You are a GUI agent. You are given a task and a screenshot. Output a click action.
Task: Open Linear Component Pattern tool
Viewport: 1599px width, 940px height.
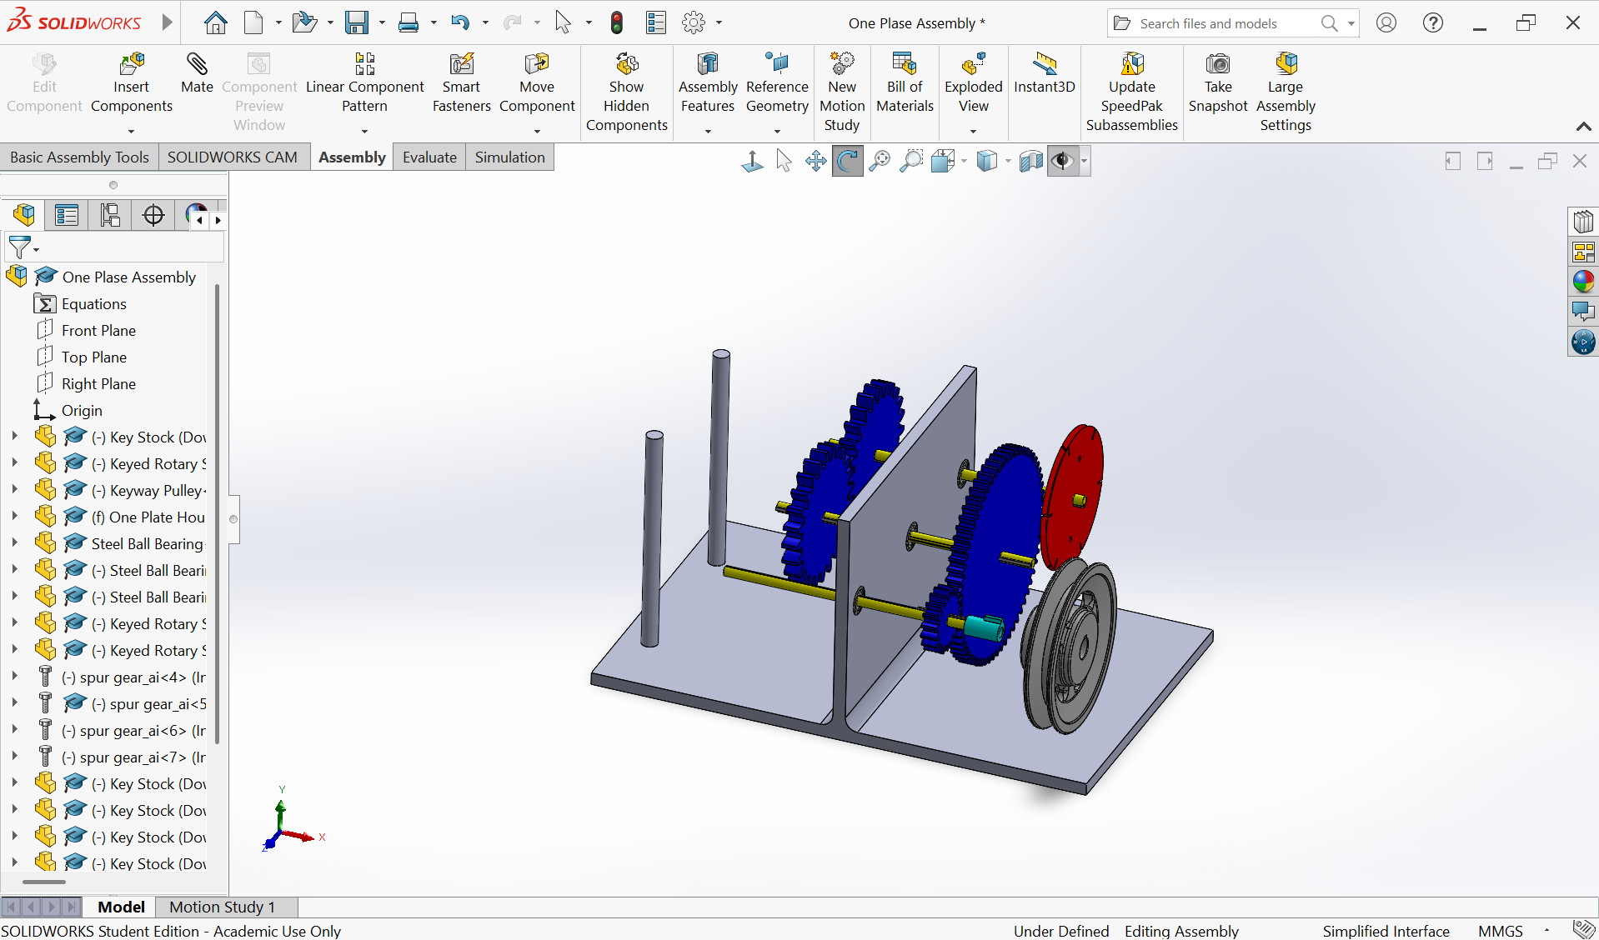tap(364, 83)
